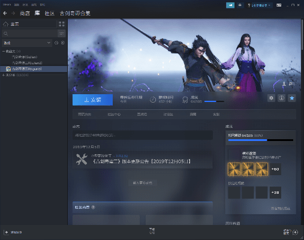This screenshot has width=304, height=240.
Task: Select 古剑奇谭二(GuJian2) in the list
Action: pos(27,63)
